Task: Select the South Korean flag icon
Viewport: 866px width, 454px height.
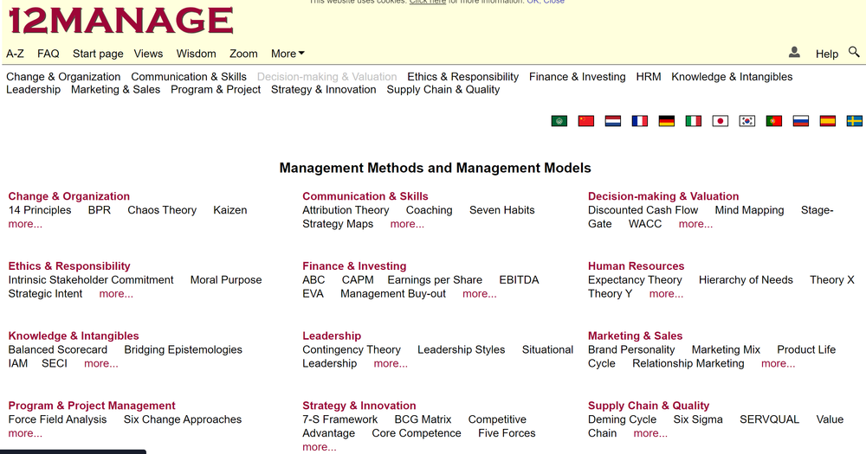Action: (747, 121)
